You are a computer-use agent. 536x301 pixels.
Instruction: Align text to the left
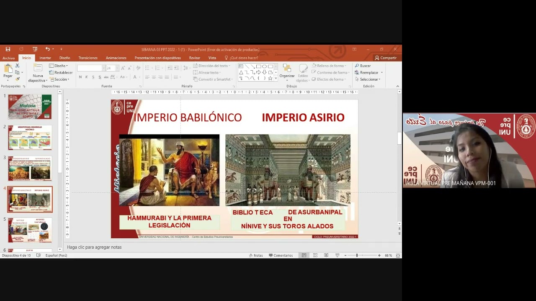coord(147,77)
